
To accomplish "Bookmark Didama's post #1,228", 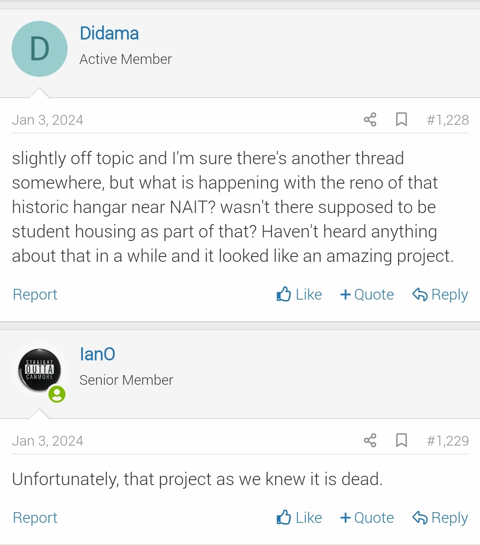I will pos(401,120).
